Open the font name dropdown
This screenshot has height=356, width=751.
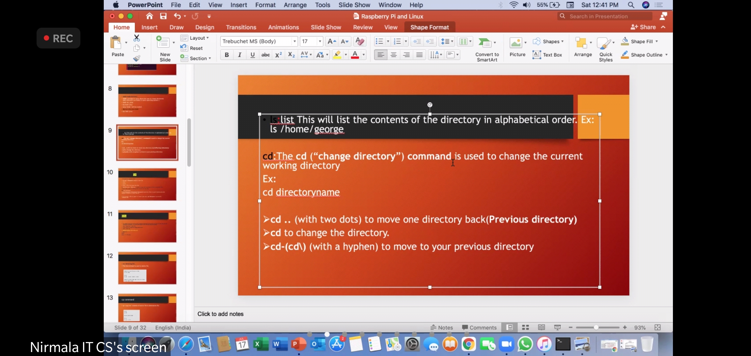294,42
